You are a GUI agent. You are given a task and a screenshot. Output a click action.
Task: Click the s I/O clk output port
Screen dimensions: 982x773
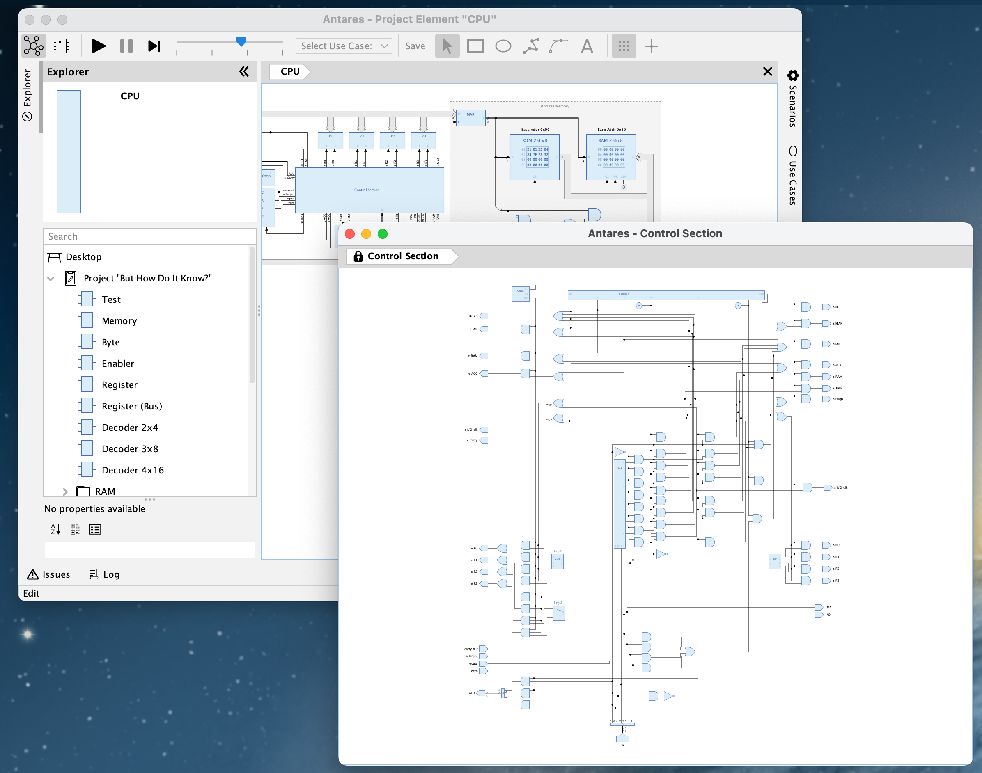coord(828,487)
